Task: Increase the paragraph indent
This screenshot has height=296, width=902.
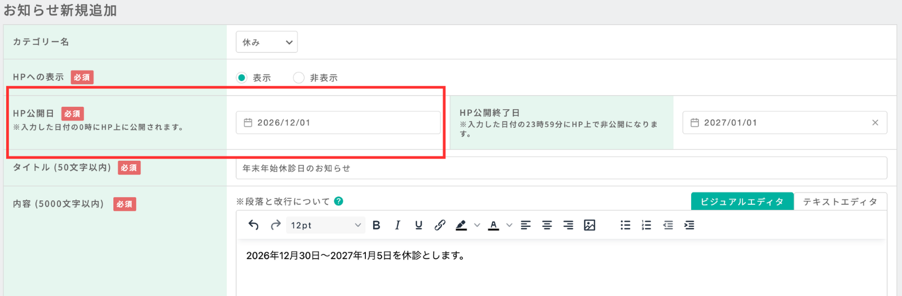Action: click(689, 225)
